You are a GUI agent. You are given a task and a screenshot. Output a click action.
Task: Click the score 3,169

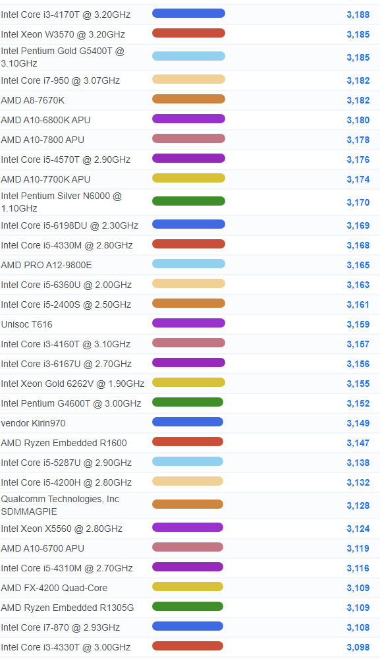pyautogui.click(x=358, y=225)
